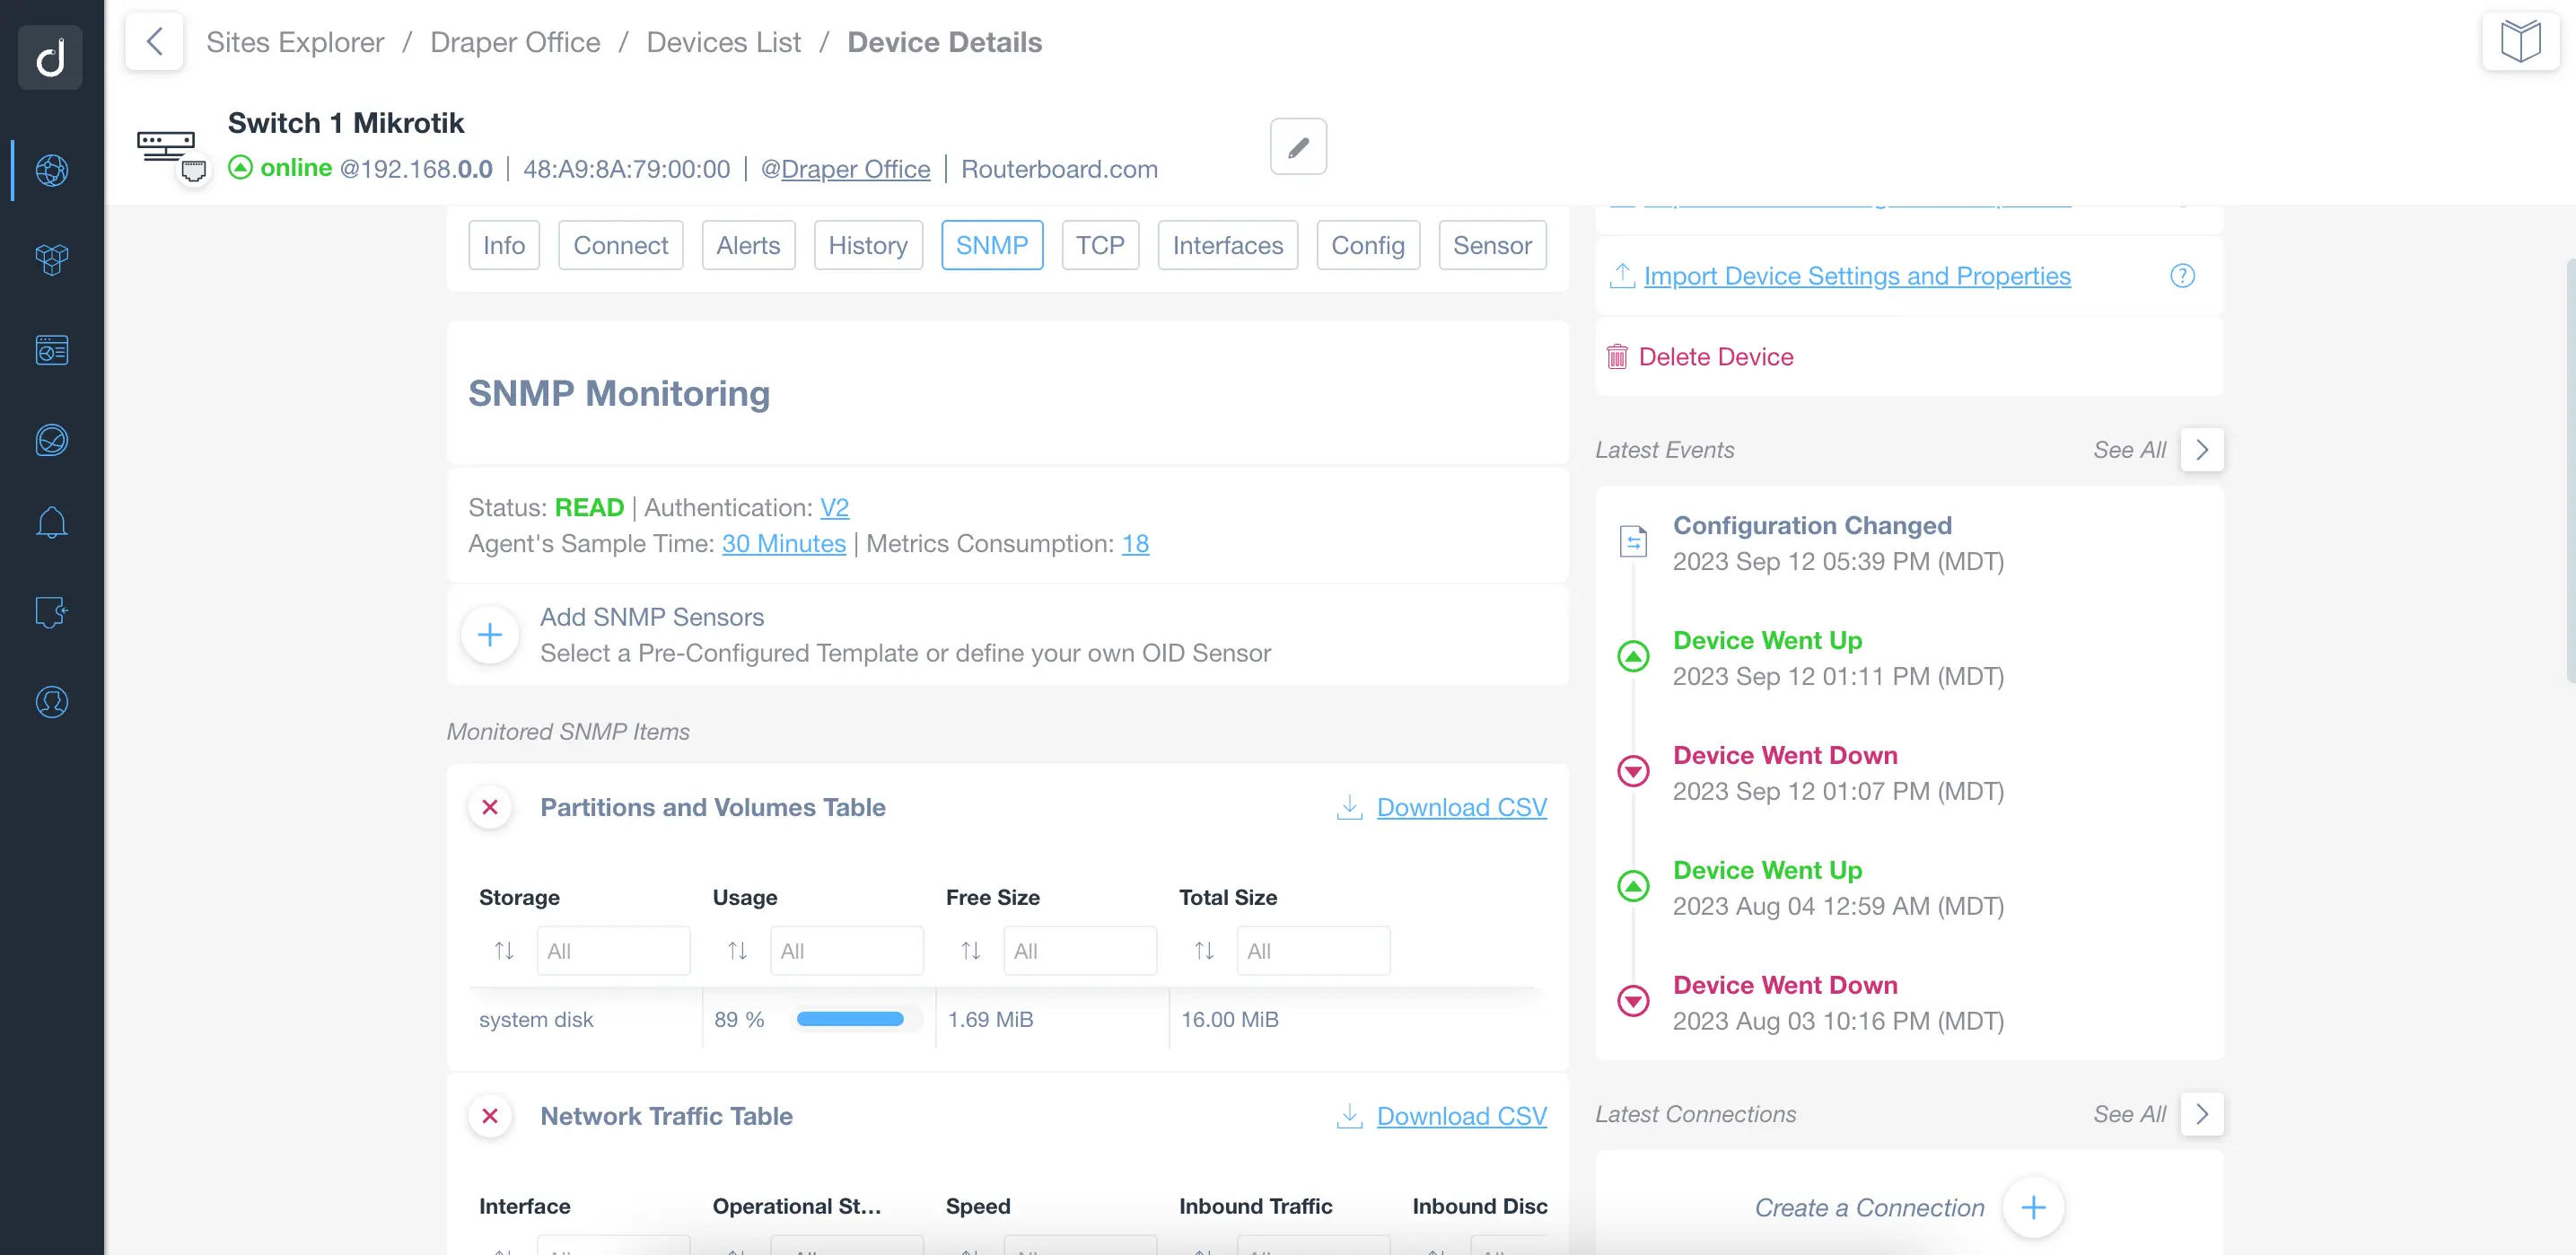Click the Delete Device text

tap(1716, 357)
